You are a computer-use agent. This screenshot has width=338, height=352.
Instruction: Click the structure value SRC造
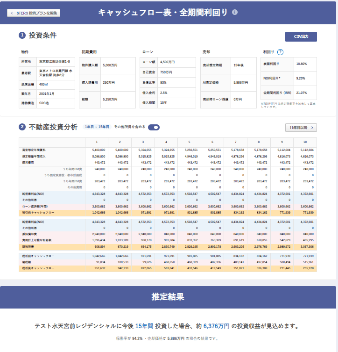click(44, 103)
